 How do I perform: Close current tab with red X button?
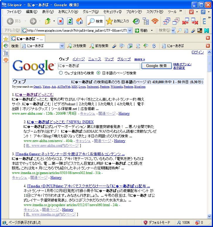(208, 38)
